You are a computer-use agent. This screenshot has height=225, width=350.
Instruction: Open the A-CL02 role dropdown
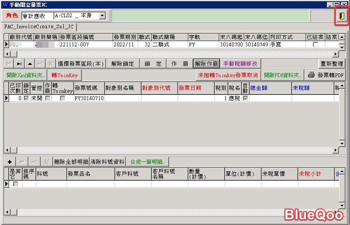tap(102, 16)
